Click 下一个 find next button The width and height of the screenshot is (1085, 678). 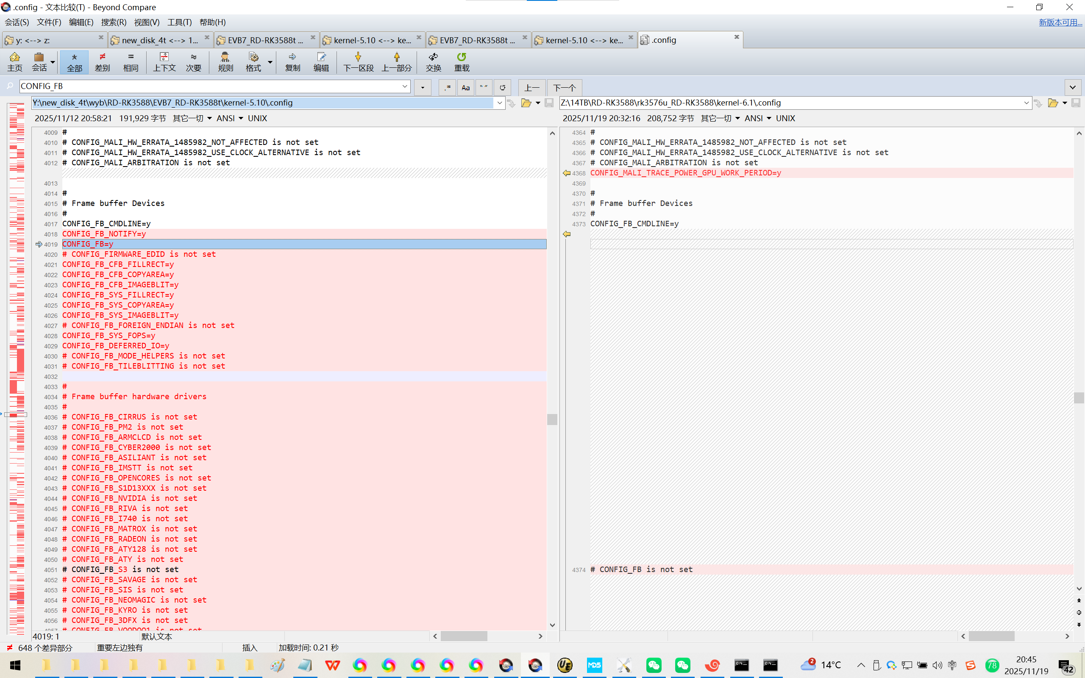(x=564, y=87)
